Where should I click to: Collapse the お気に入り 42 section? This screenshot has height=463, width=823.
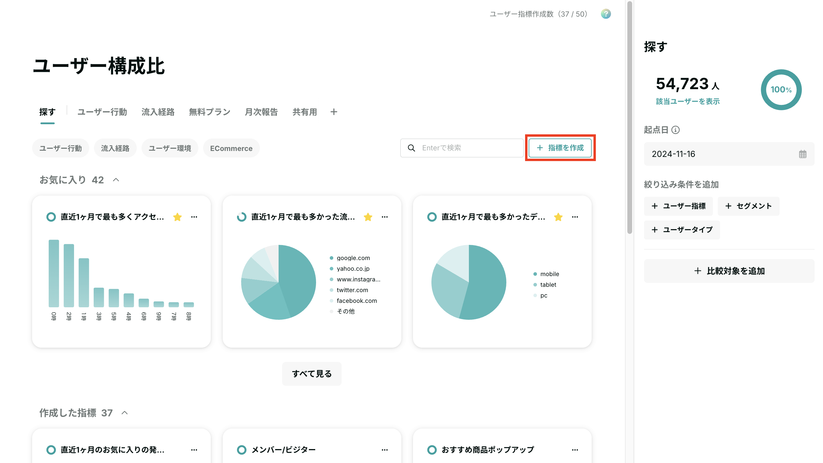pyautogui.click(x=116, y=180)
